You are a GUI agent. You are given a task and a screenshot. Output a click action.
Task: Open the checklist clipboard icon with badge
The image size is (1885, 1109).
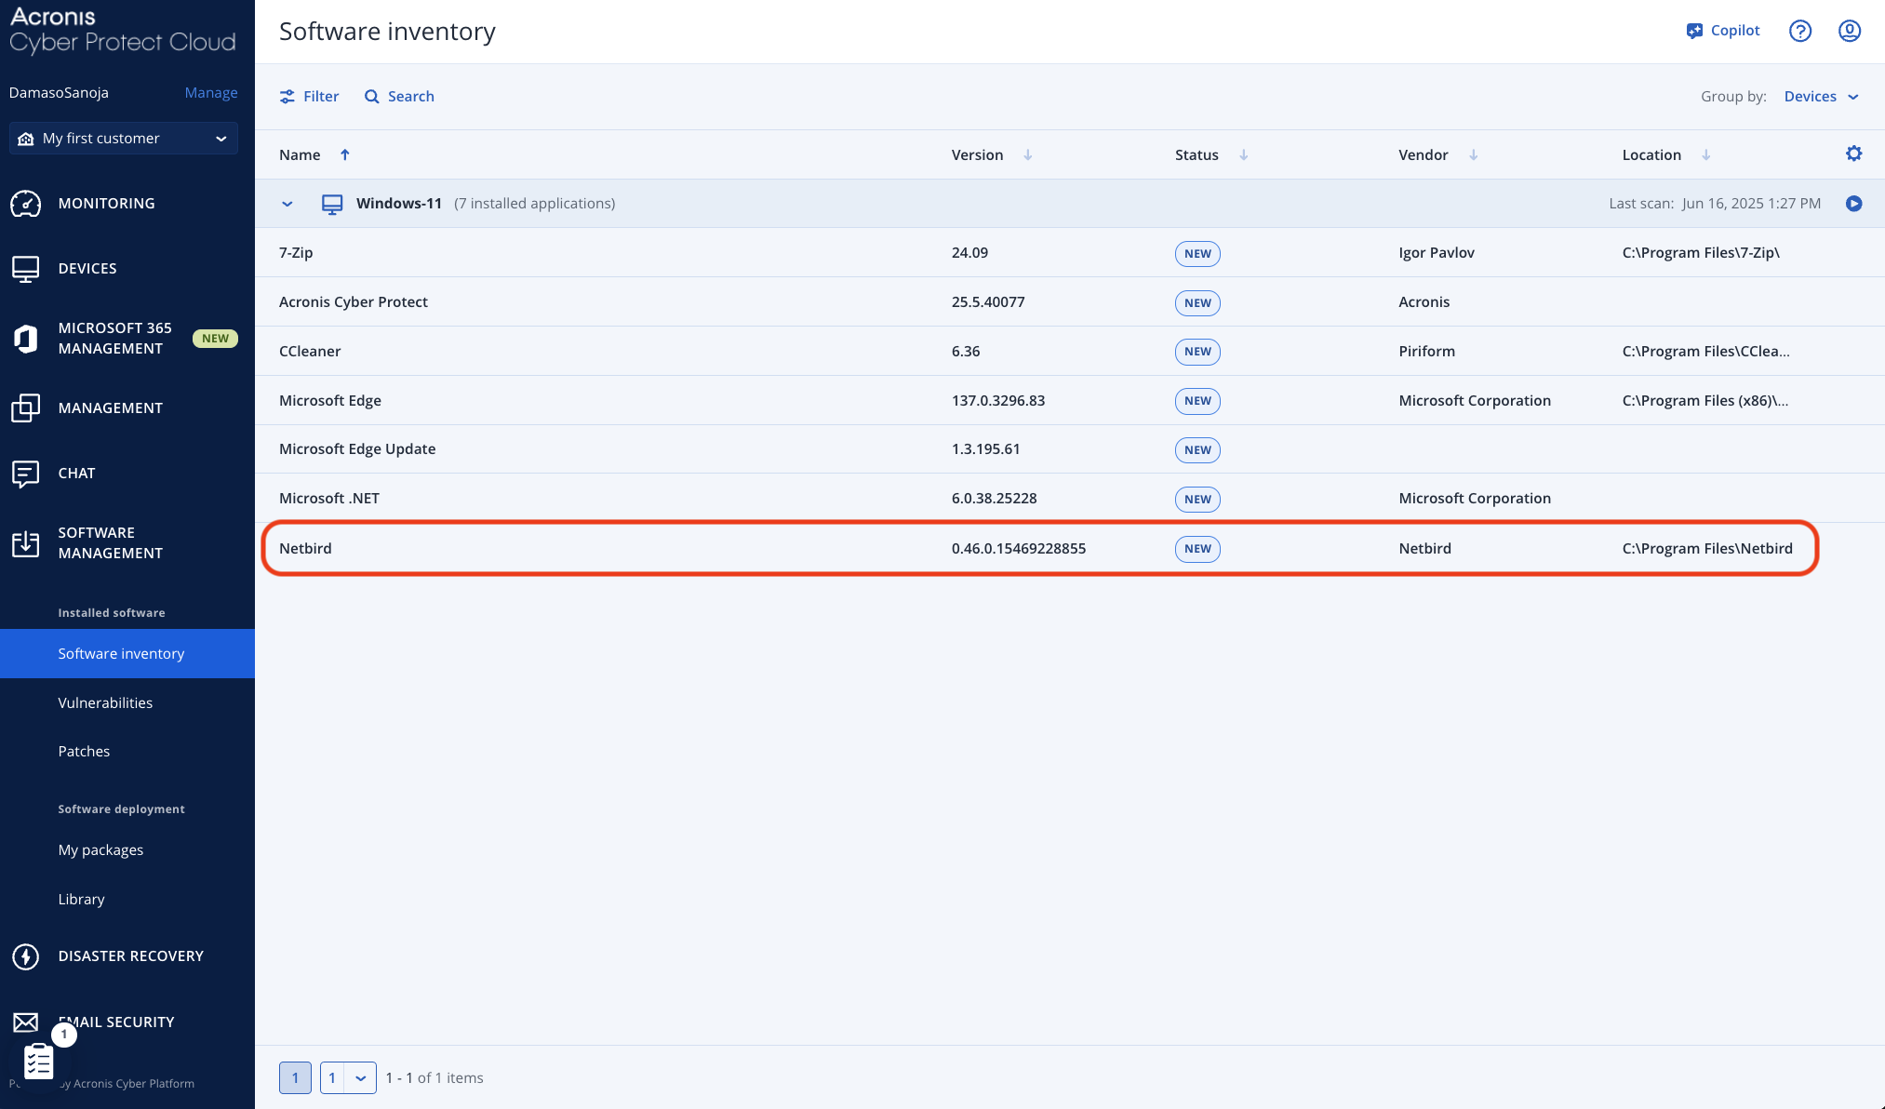(x=39, y=1061)
